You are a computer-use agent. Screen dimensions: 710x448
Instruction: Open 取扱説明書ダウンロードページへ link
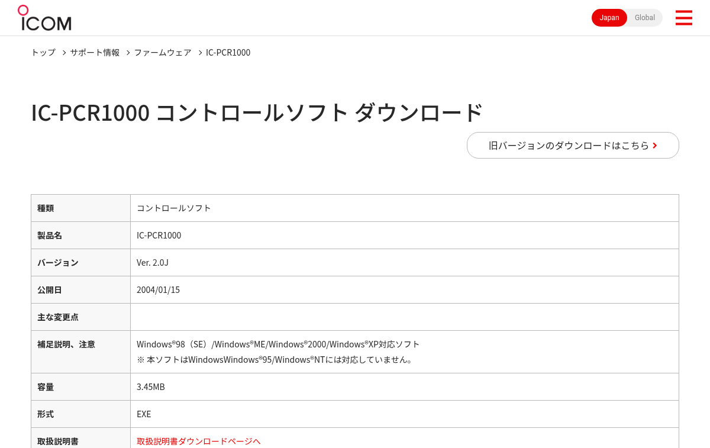(199, 441)
